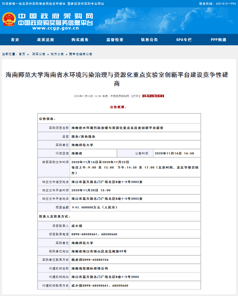Image resolution: width=238 pixels, height=296 pixels.
Task: Select the project name value 海南省水环境污染治理
Action: (x=117, y=128)
